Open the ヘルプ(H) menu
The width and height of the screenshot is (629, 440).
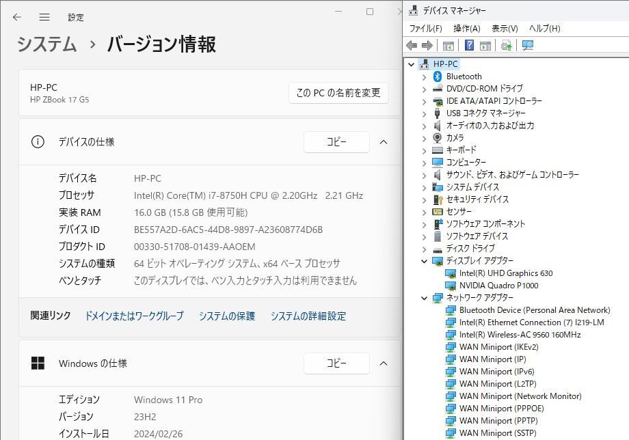pos(544,29)
